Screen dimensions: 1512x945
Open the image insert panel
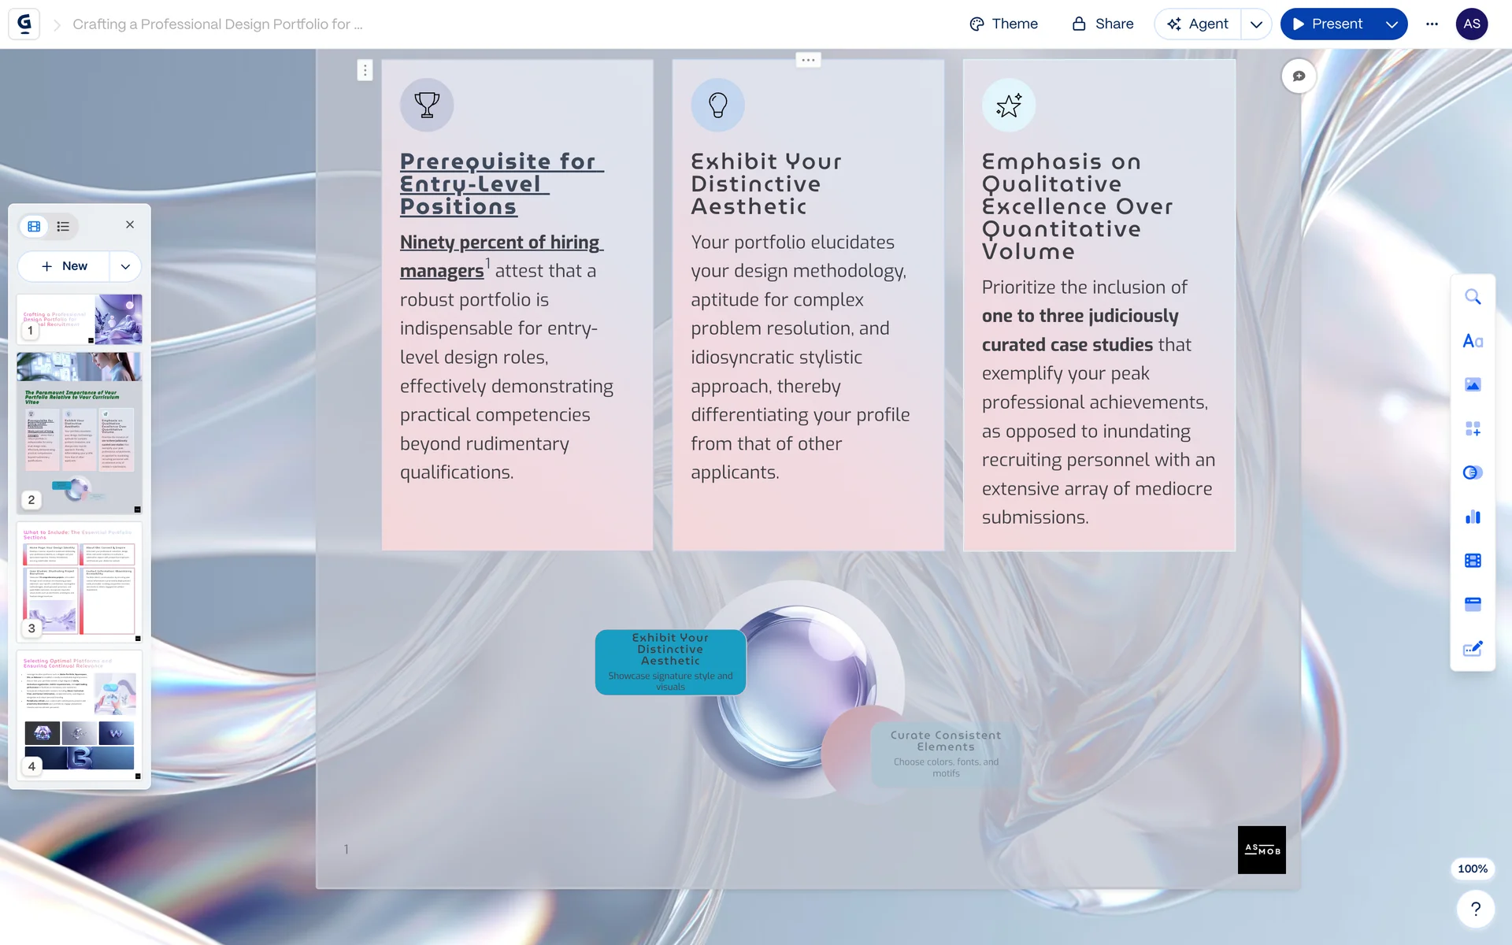[1473, 384]
